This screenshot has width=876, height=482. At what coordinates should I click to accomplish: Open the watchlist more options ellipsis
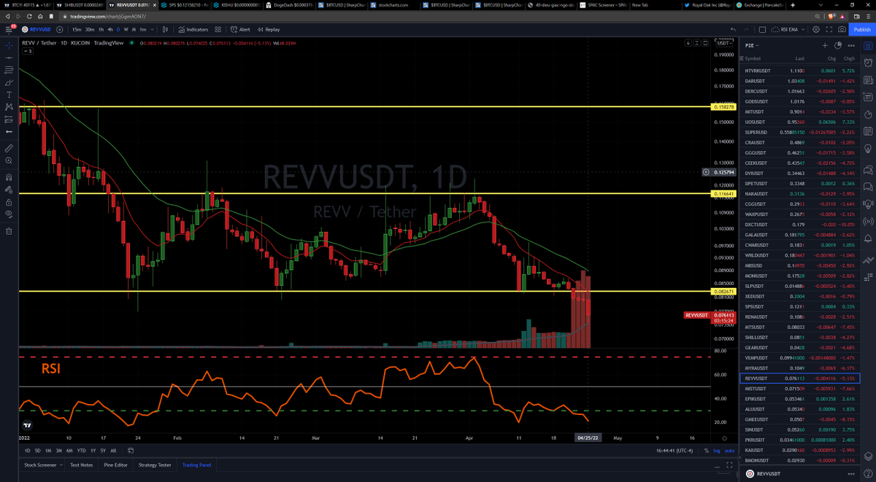[850, 45]
